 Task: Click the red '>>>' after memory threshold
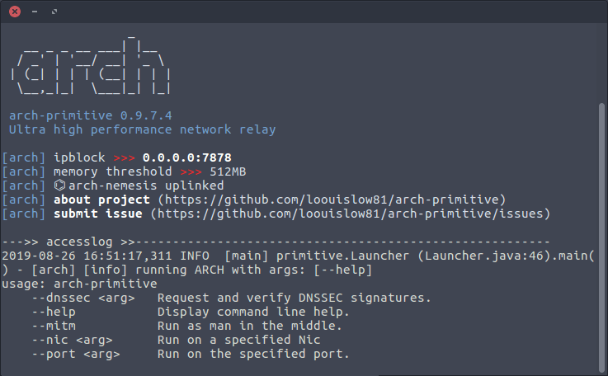191,172
